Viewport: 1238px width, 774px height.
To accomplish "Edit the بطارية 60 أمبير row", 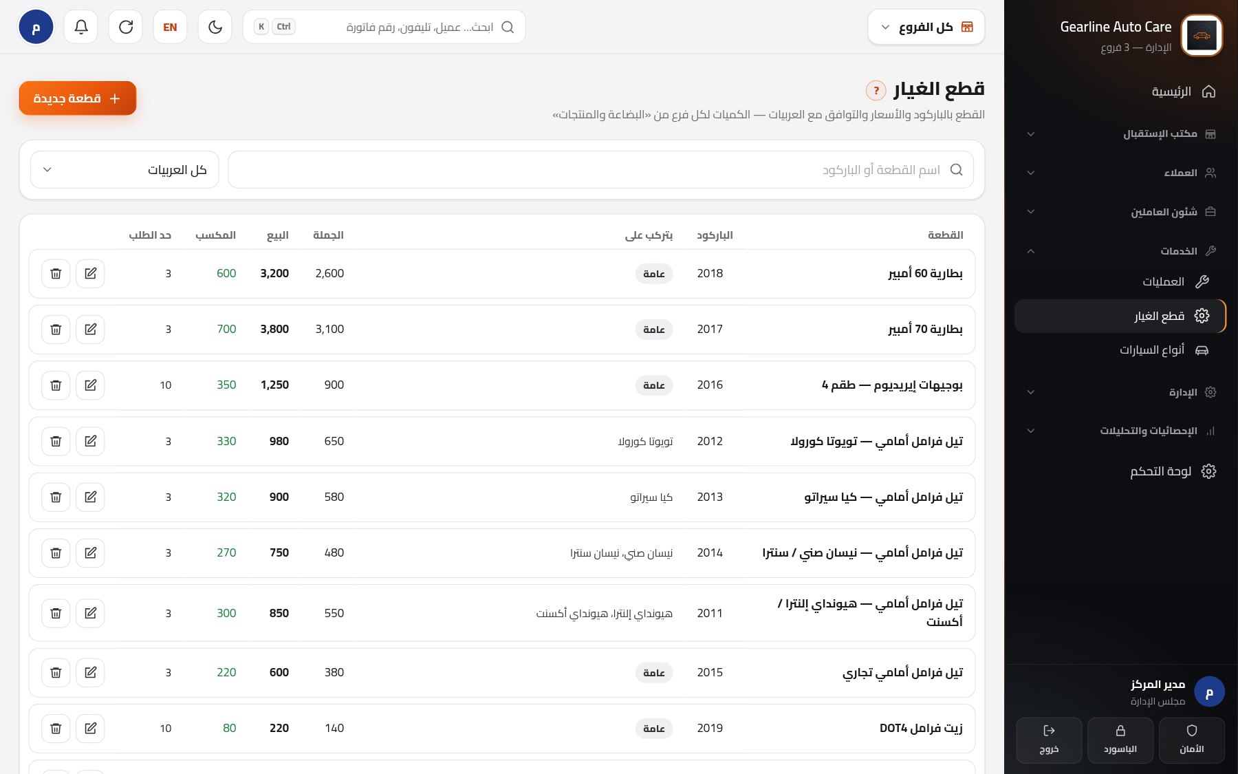I will tap(91, 274).
